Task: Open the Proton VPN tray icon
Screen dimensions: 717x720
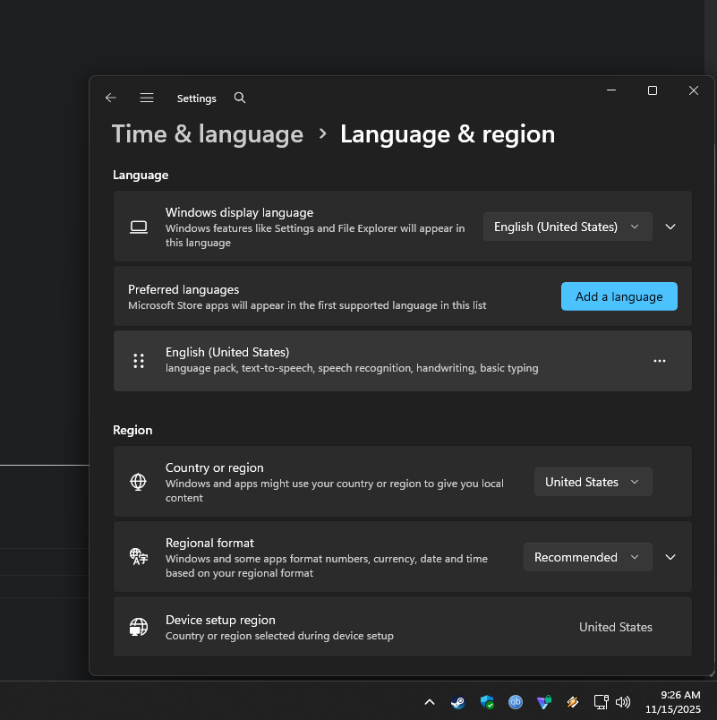Action: coord(544,702)
